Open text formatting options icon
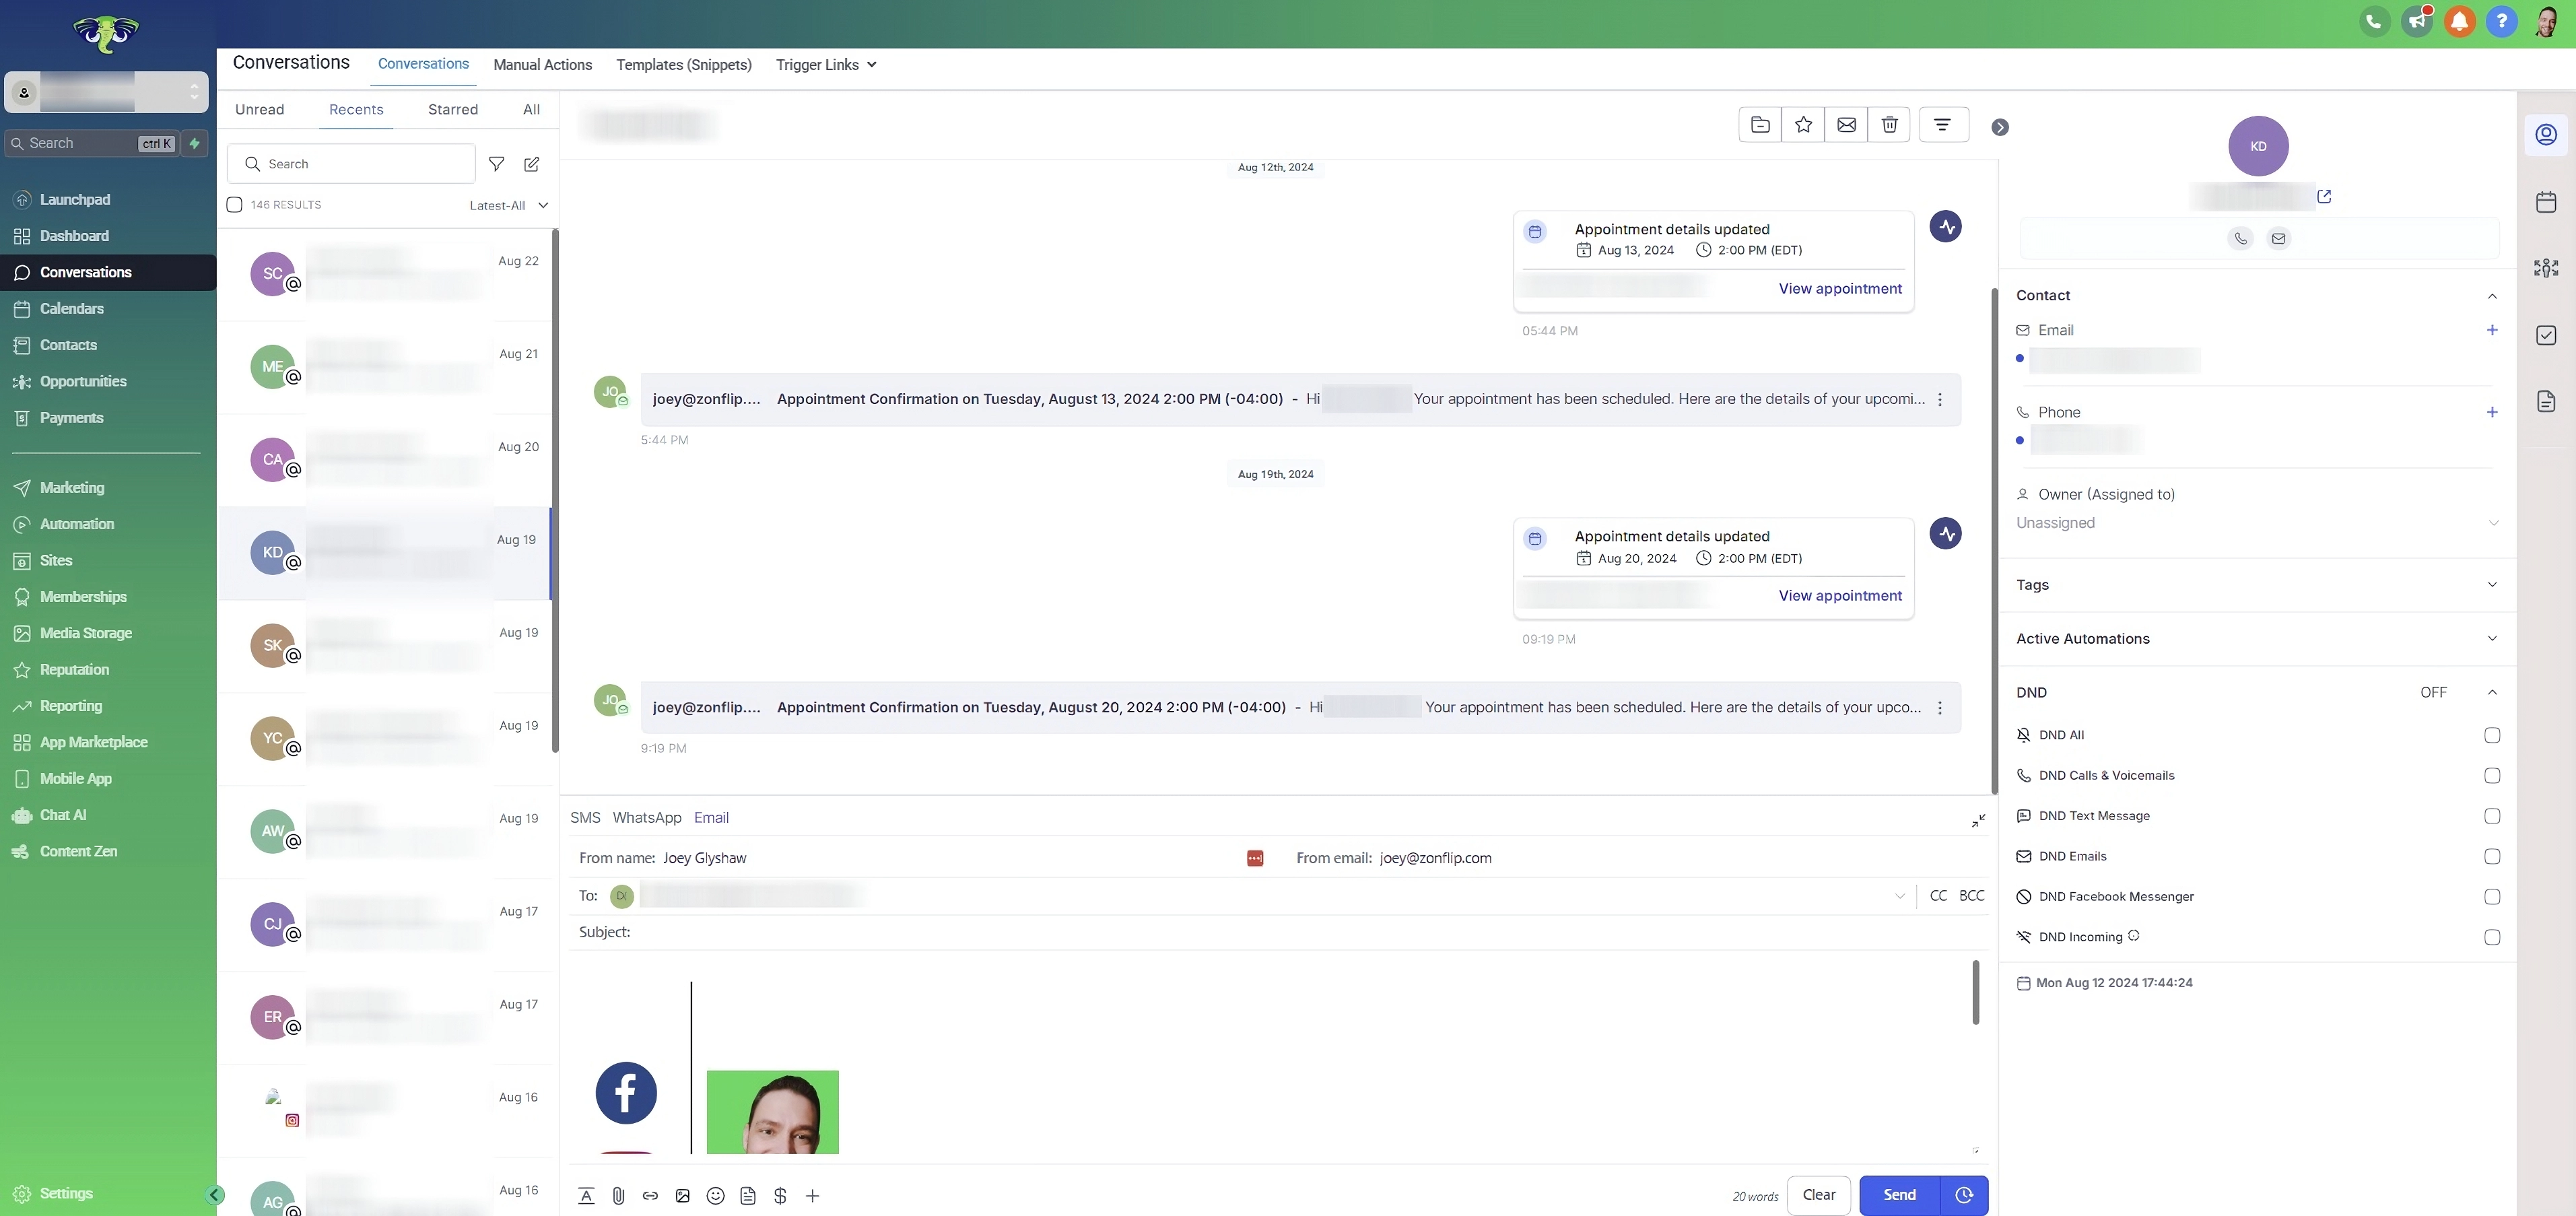 point(586,1195)
